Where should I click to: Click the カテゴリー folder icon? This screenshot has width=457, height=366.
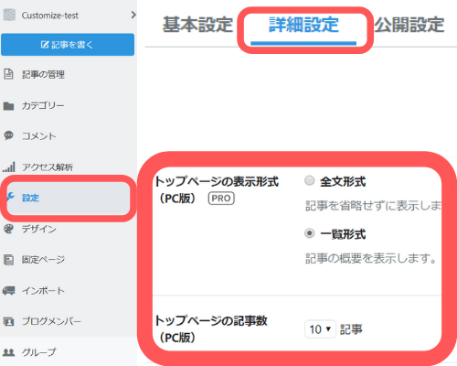click(x=8, y=106)
